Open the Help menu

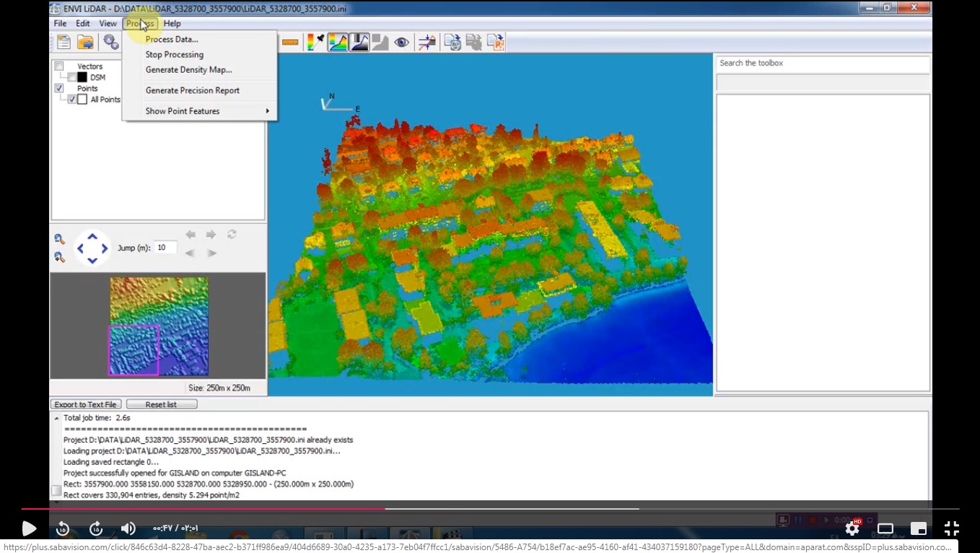[x=172, y=23]
